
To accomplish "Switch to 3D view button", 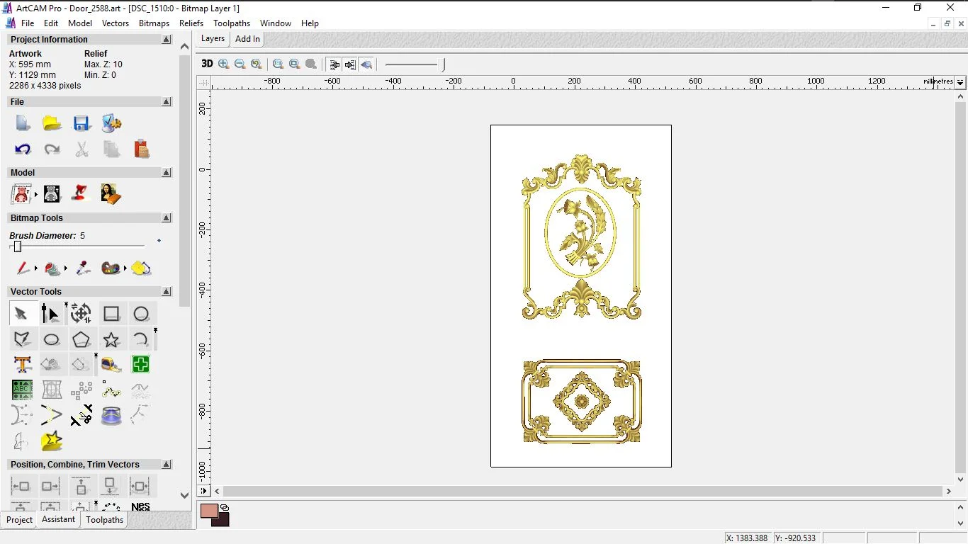I will tap(207, 64).
